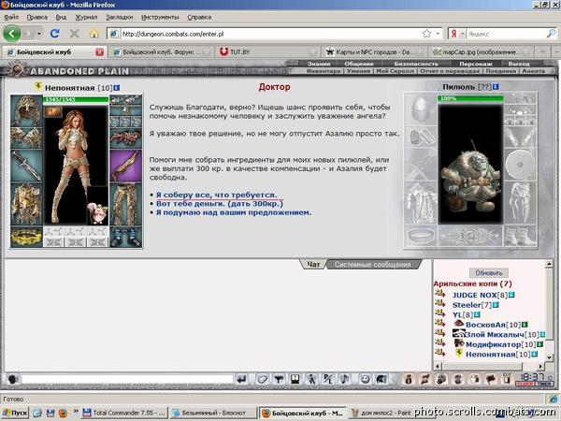Click the green health bar of Непонятная
This screenshot has height=421, width=561.
(x=76, y=99)
